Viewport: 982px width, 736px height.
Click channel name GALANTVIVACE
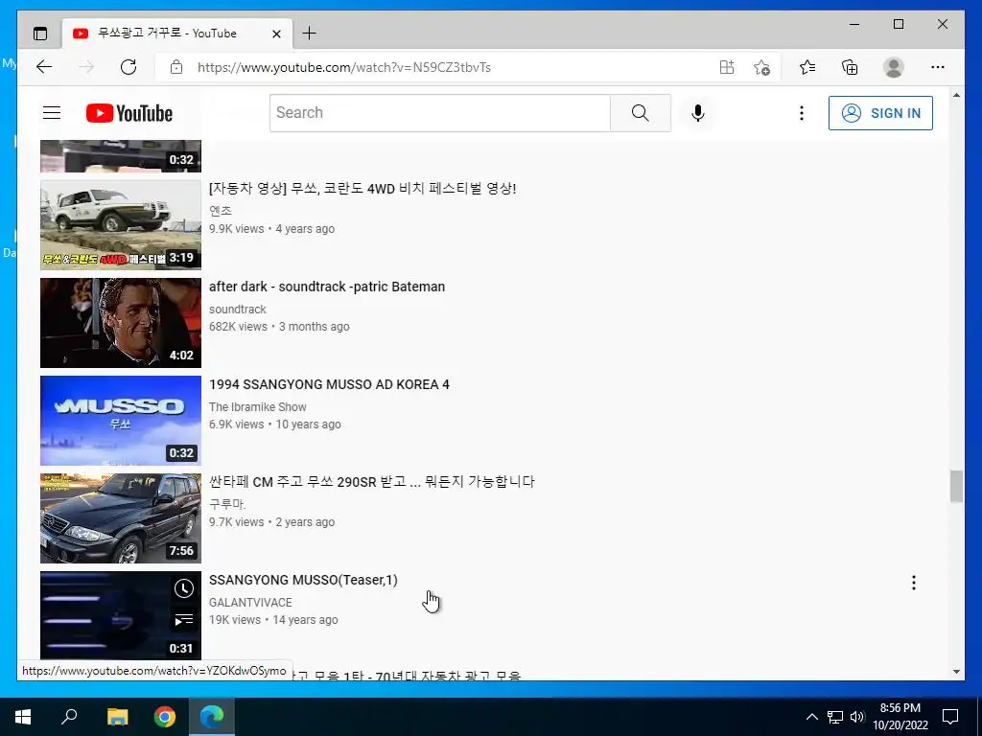pos(250,603)
